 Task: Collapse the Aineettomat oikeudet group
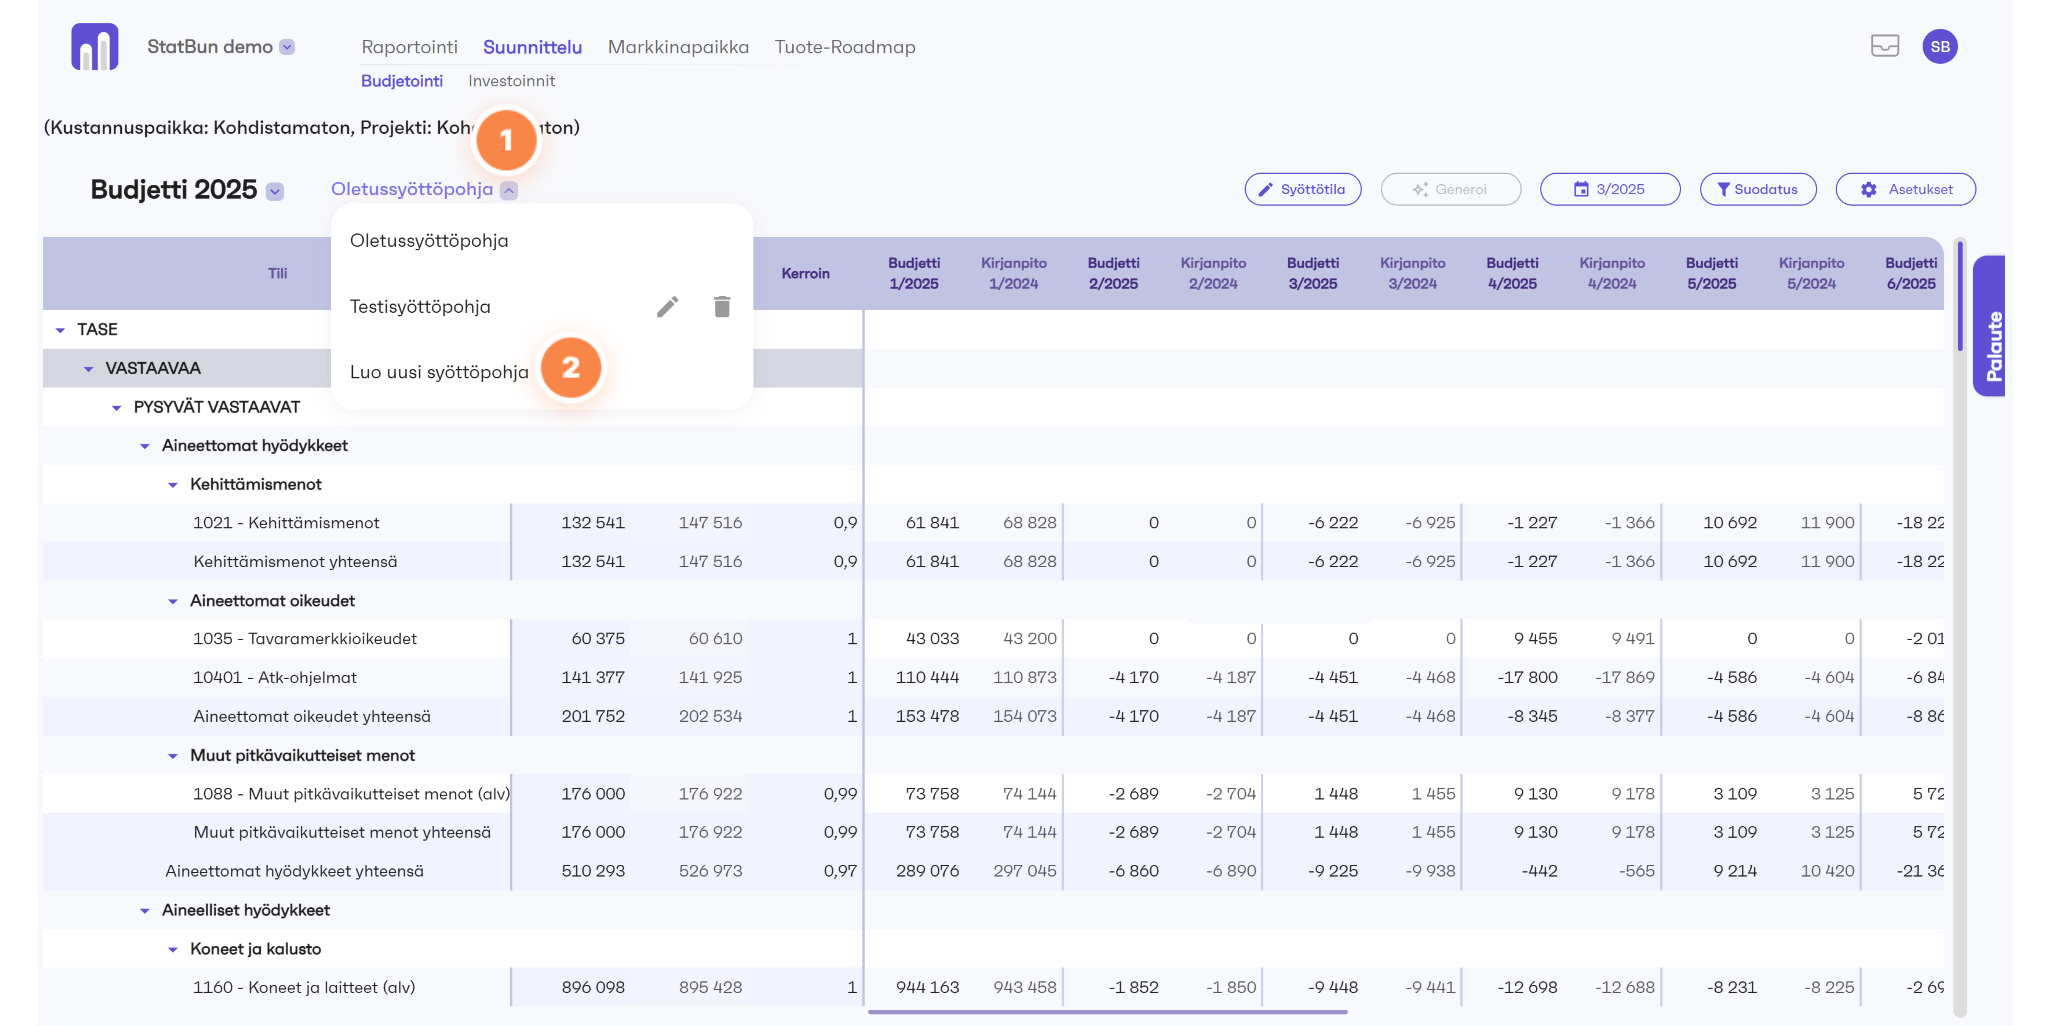point(173,601)
